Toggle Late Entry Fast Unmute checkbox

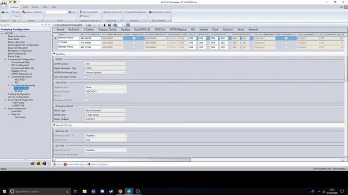click(86, 77)
